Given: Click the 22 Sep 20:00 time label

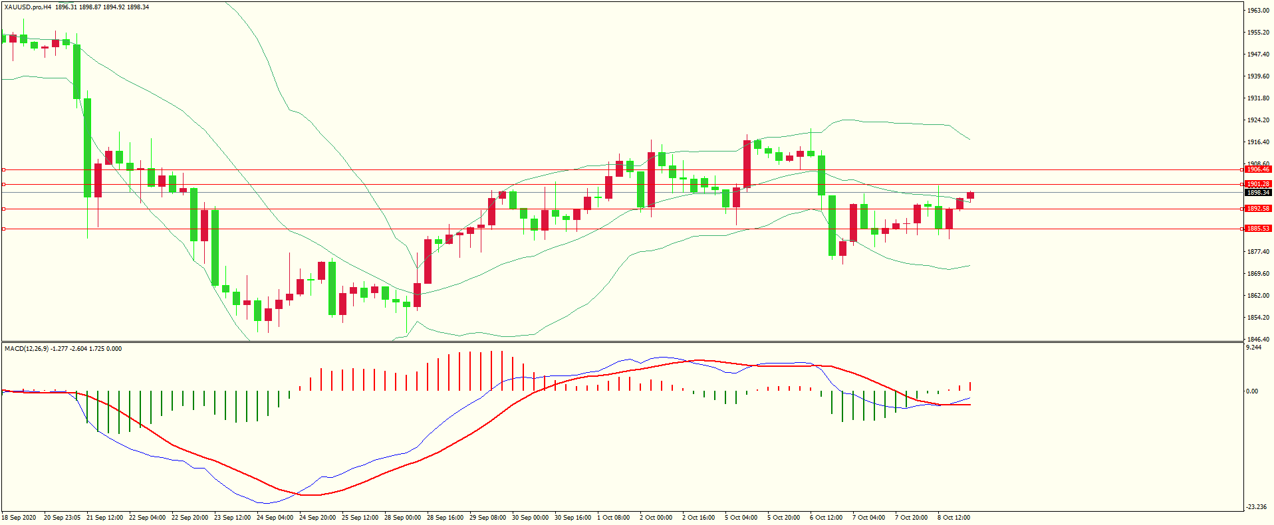Looking at the screenshot, I should pos(190,518).
